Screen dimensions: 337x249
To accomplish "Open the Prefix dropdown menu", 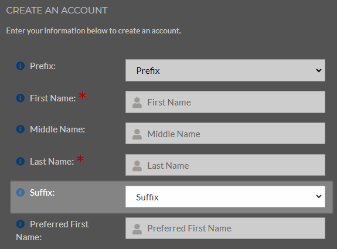I will coord(225,70).
